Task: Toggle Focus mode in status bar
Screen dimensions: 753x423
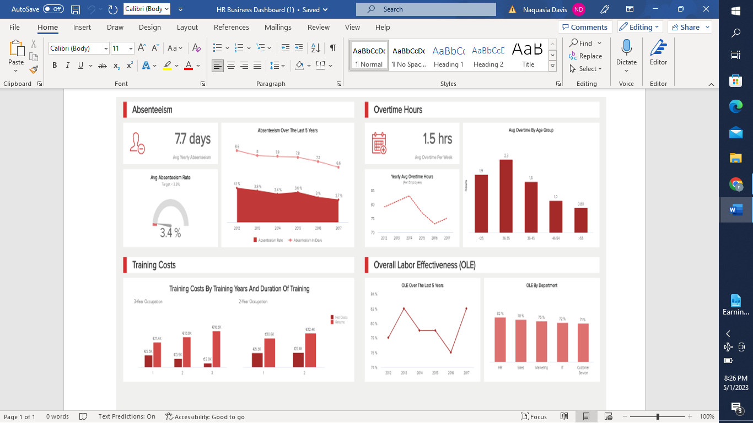Action: (534, 416)
